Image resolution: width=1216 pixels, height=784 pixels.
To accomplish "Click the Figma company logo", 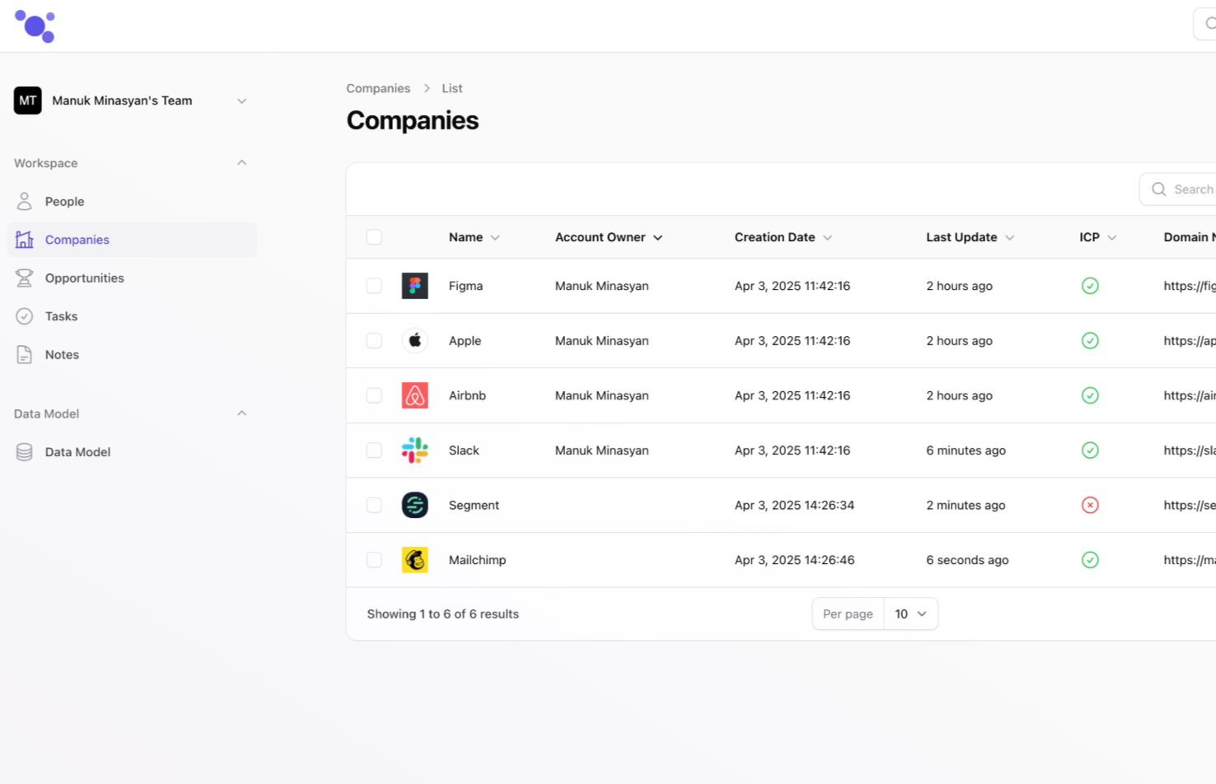I will pyautogui.click(x=414, y=286).
